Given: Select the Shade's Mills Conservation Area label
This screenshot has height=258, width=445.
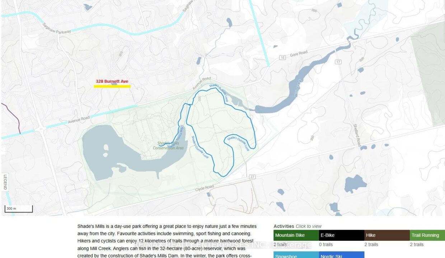Looking at the screenshot, I should (168, 145).
